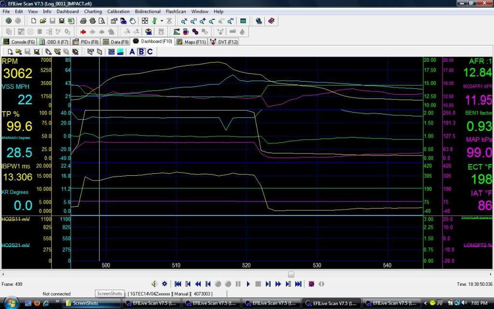The height and width of the screenshot is (309, 494).
Task: Click the globe icon in the main toolbar
Action: pyautogui.click(x=259, y=21)
